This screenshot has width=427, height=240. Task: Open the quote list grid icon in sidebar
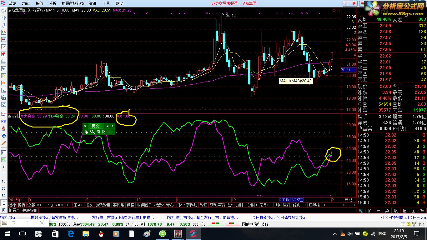pos(4,40)
